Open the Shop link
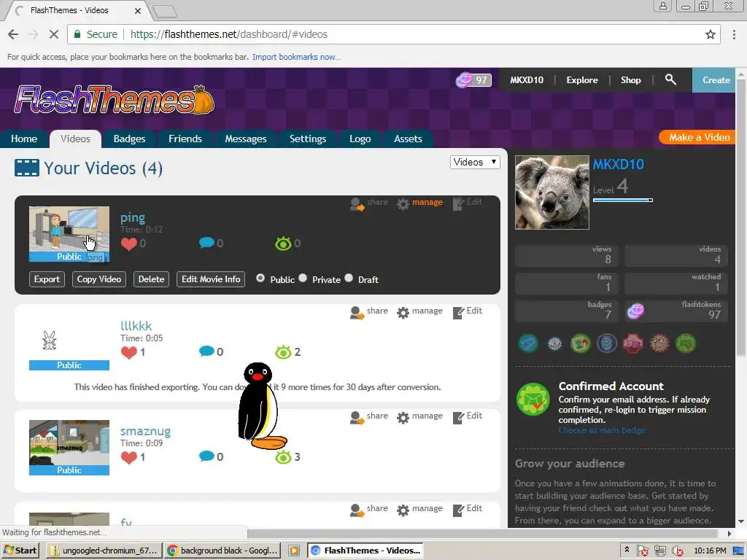The width and height of the screenshot is (747, 560). pos(630,80)
